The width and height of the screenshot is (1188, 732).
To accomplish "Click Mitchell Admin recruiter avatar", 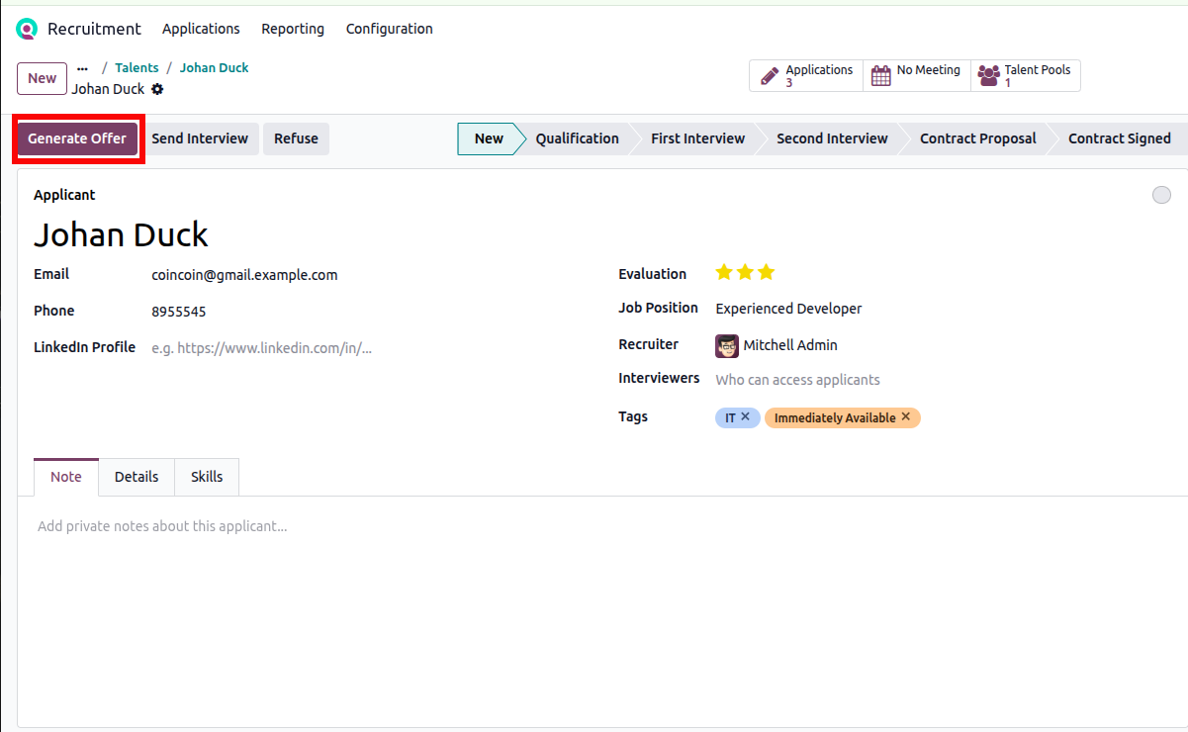I will point(727,345).
